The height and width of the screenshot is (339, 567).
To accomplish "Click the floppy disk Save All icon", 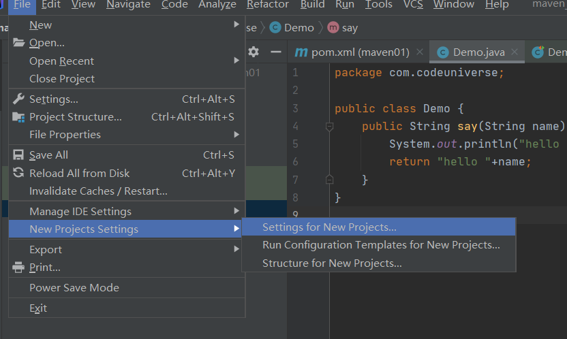I will pos(18,155).
